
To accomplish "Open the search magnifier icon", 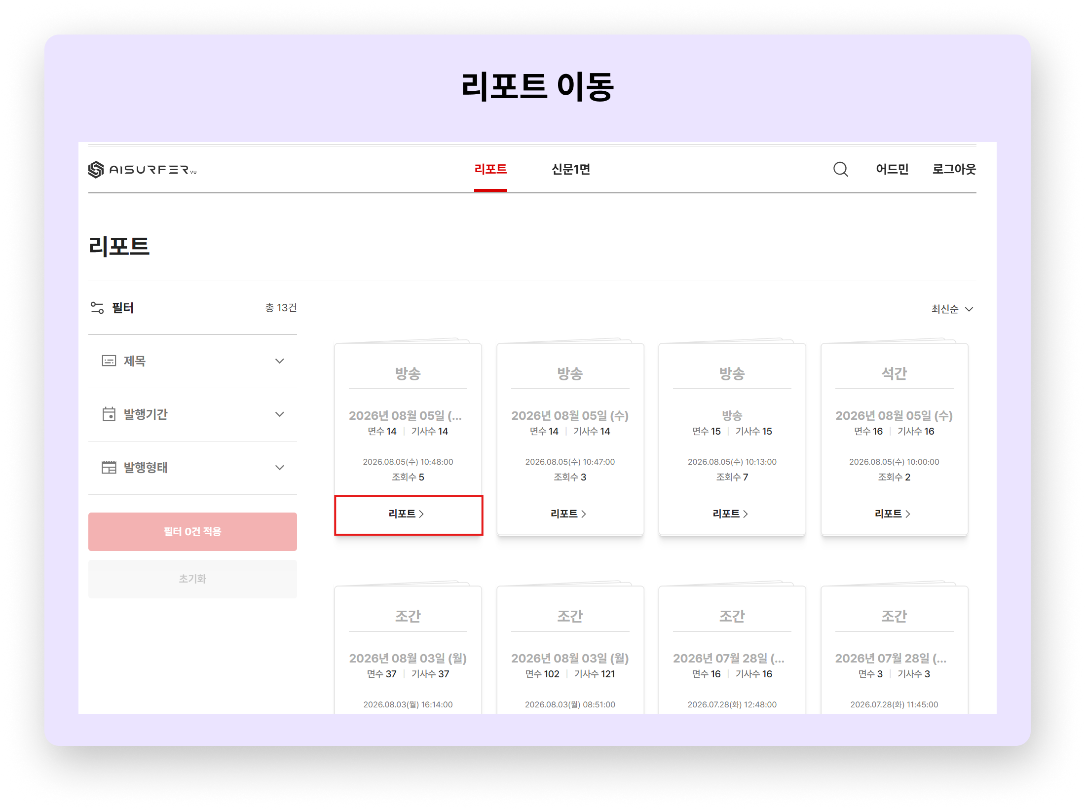I will 840,169.
